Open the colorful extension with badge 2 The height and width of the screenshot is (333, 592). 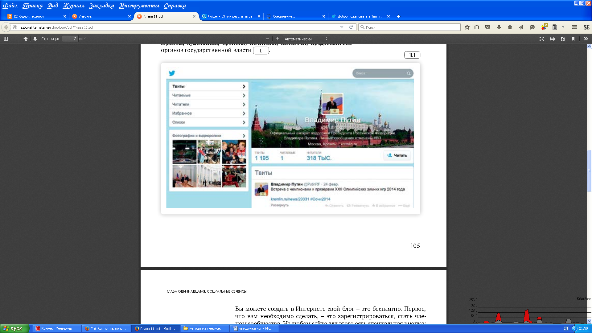coord(544,27)
